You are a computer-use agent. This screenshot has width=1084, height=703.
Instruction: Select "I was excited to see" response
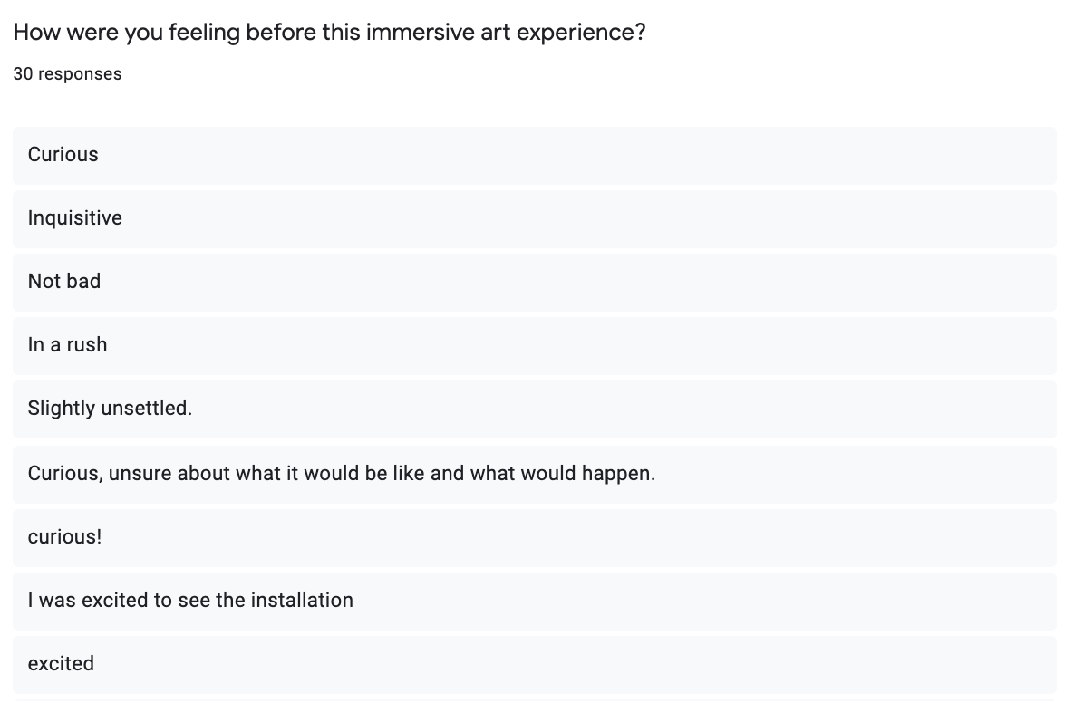(190, 601)
